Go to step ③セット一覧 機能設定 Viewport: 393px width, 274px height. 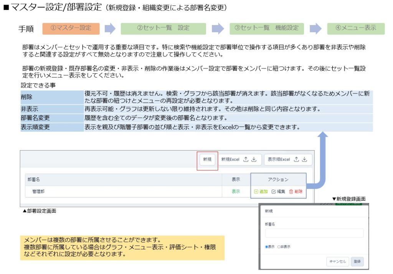(x=266, y=28)
